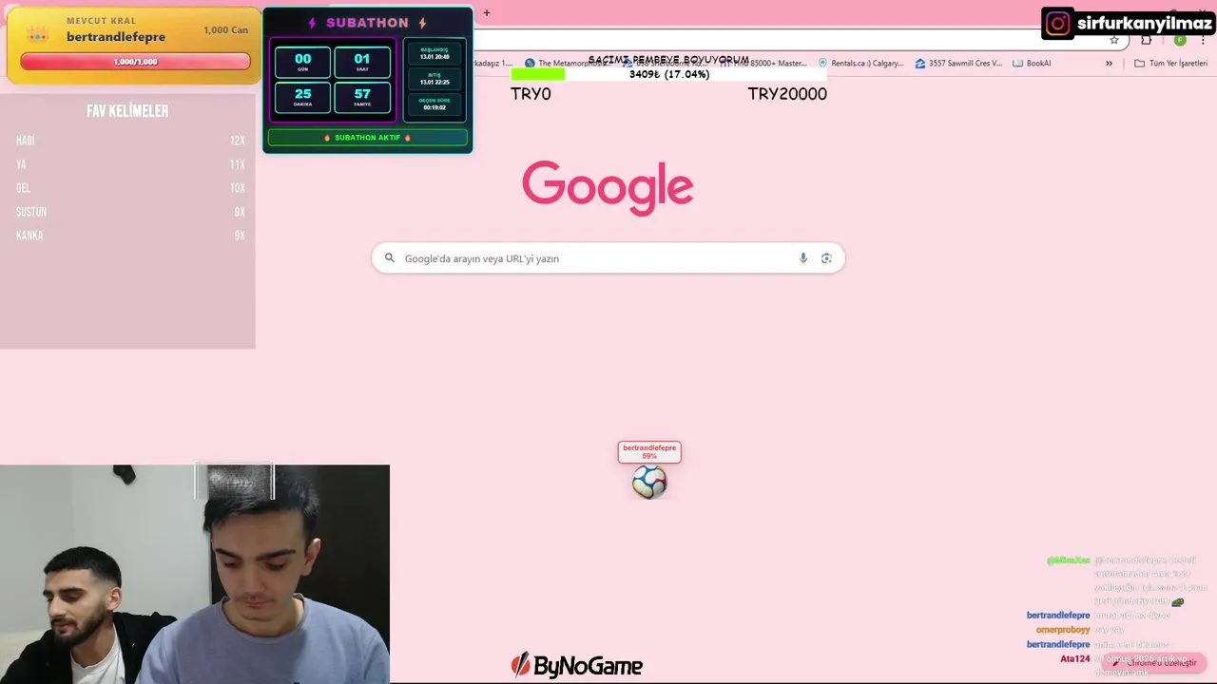Click the FAV KELİMELER heading

(127, 111)
